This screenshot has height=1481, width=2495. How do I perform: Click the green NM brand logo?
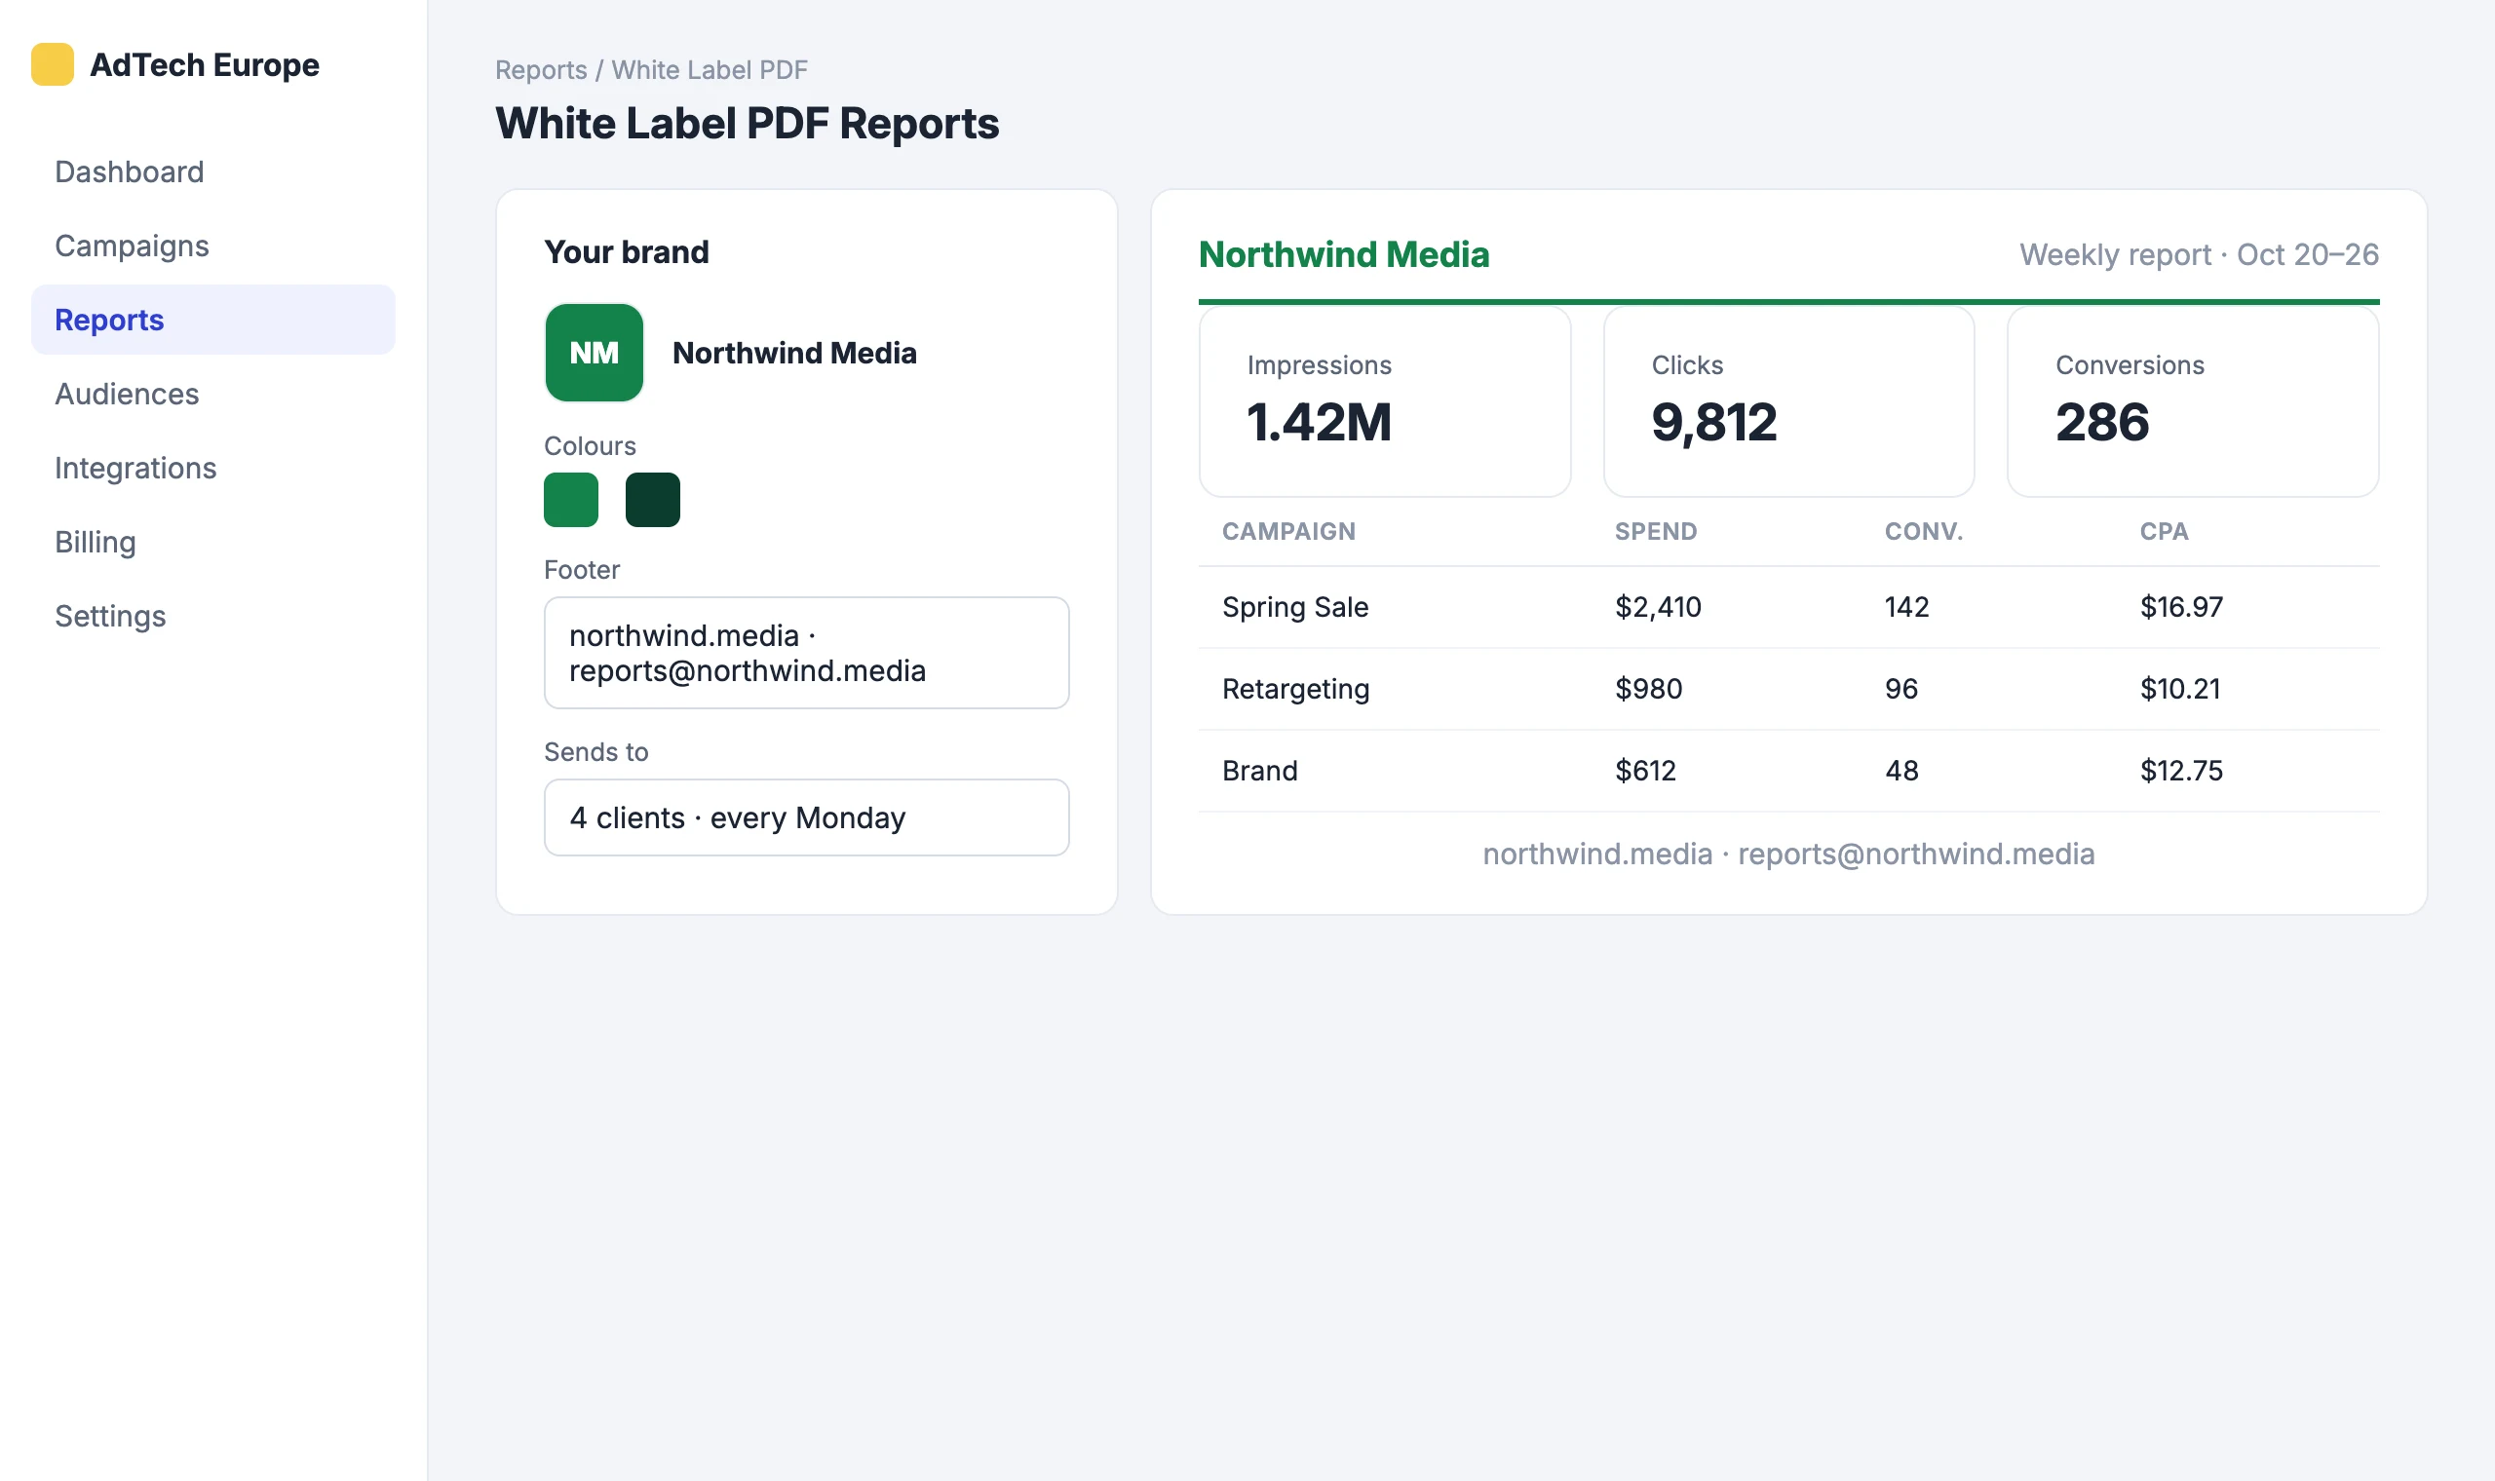click(594, 353)
